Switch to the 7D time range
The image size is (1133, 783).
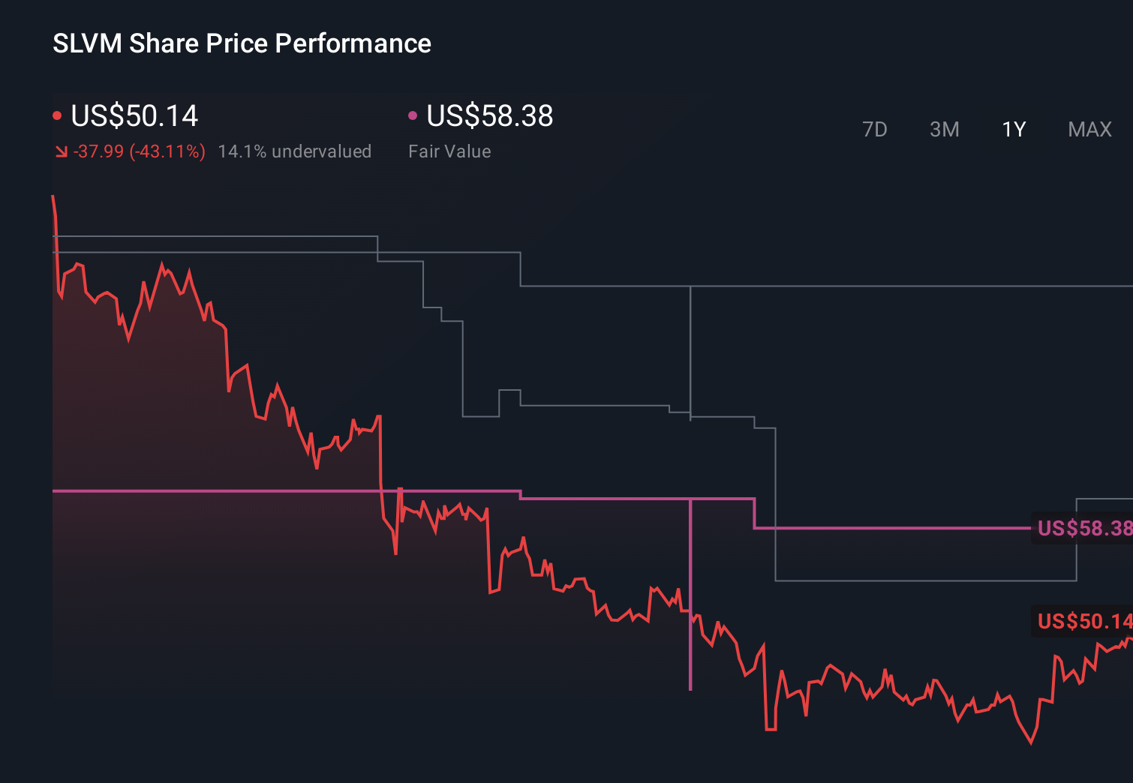point(875,129)
